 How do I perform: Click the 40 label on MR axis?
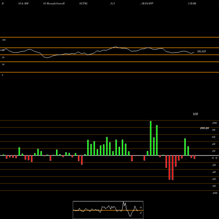coord(214,144)
